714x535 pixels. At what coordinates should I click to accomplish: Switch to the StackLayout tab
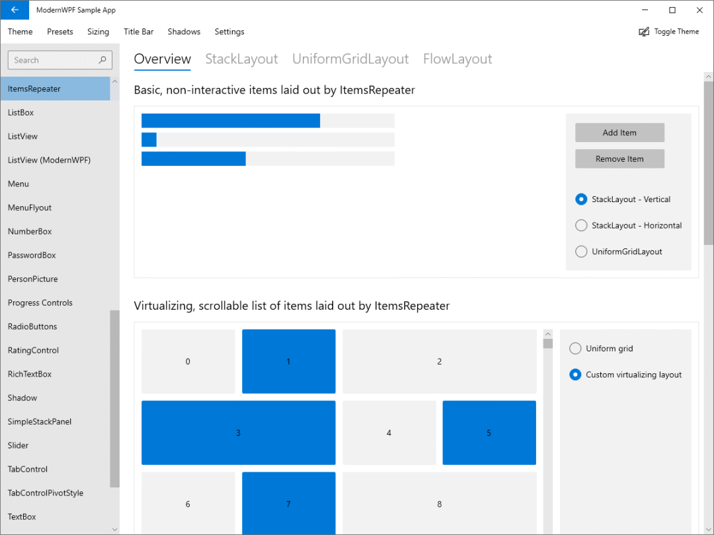pyautogui.click(x=241, y=59)
